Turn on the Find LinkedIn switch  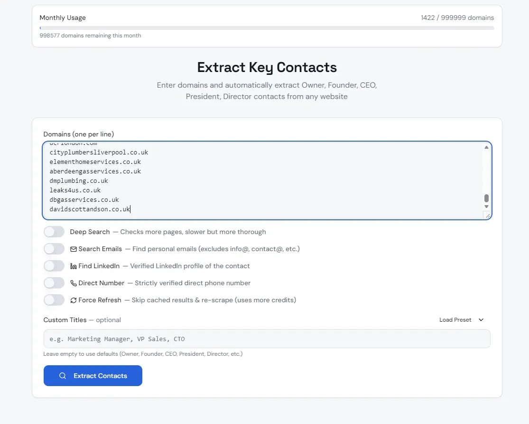click(x=54, y=266)
